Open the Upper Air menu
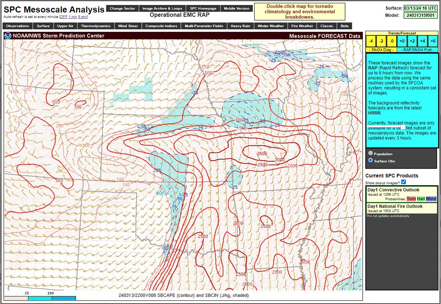This screenshot has height=304, width=441. coord(65,26)
